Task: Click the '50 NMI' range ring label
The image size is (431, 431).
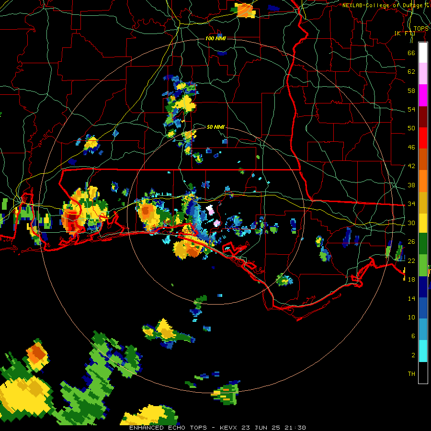Action: pyautogui.click(x=215, y=127)
